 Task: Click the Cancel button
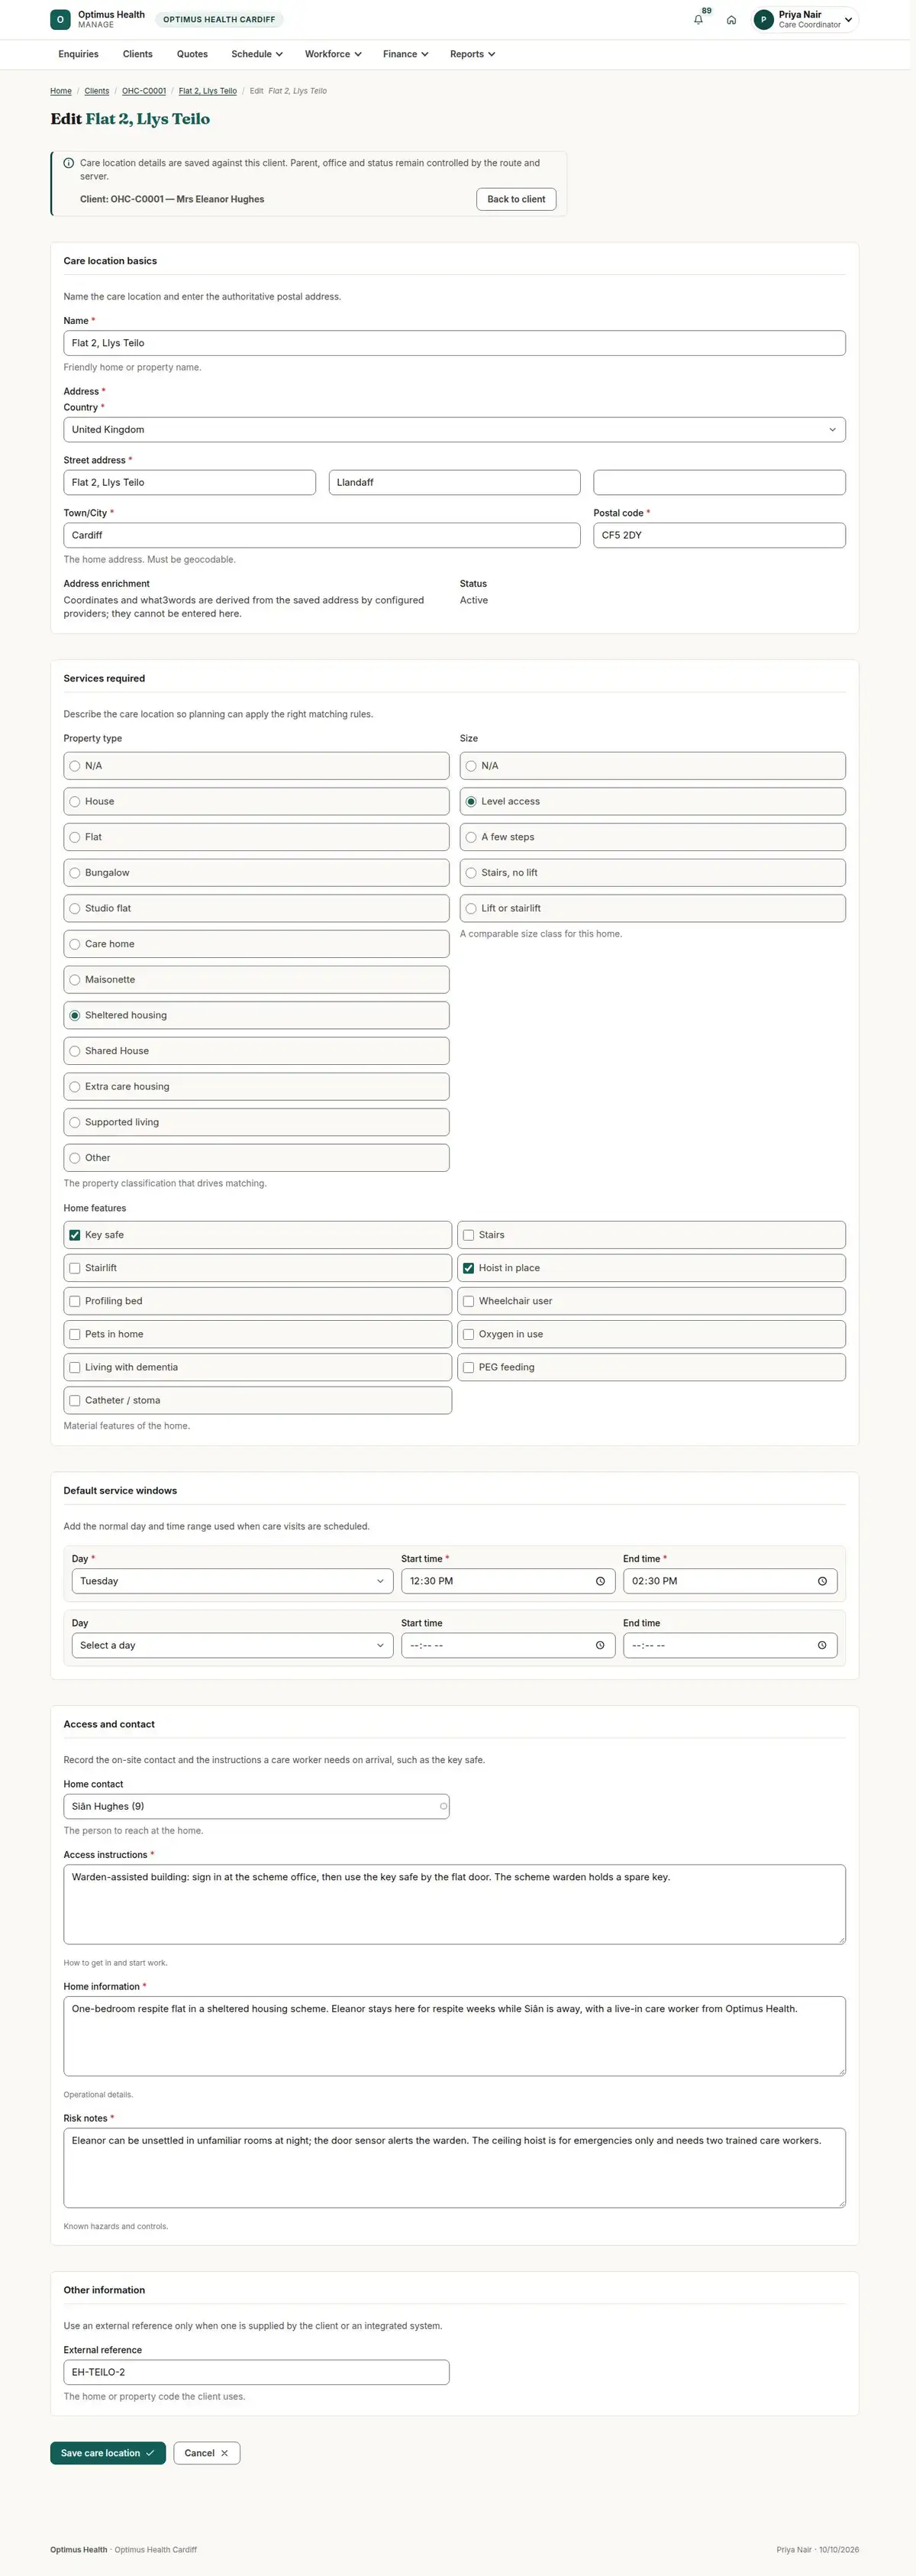pos(207,2453)
